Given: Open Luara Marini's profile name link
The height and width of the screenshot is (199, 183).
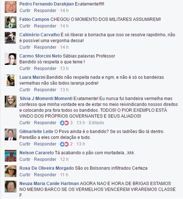Looking at the screenshot, I should (33, 77).
